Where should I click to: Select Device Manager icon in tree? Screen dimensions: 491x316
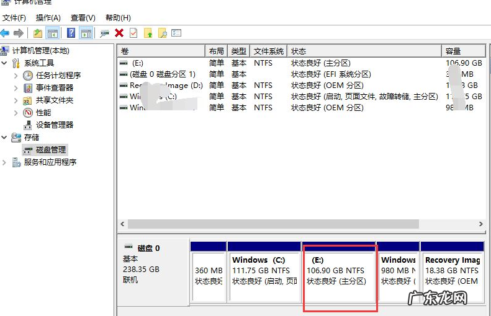click(28, 125)
